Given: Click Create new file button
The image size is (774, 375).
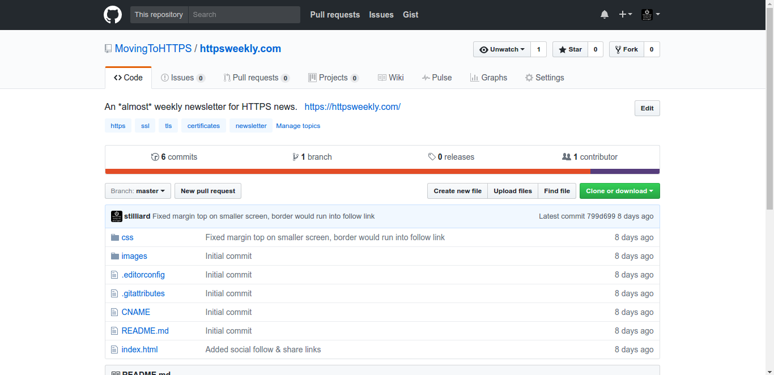Looking at the screenshot, I should coord(457,191).
